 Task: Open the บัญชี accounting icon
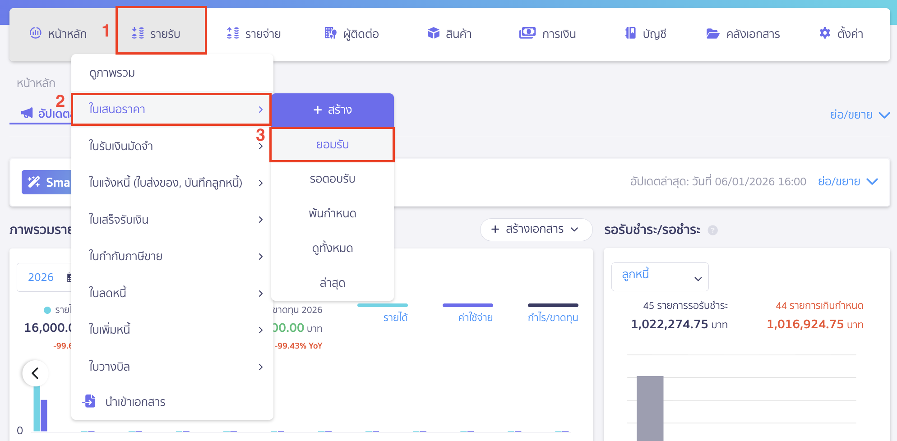pos(630,33)
